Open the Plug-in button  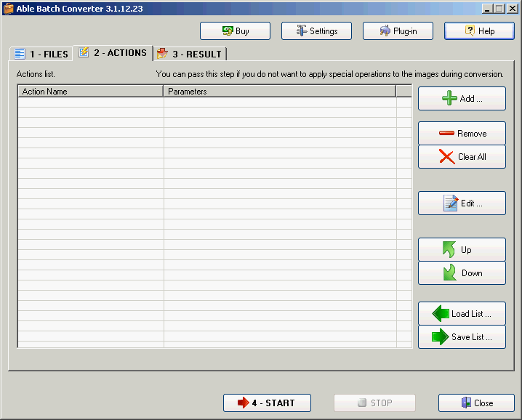(x=398, y=31)
